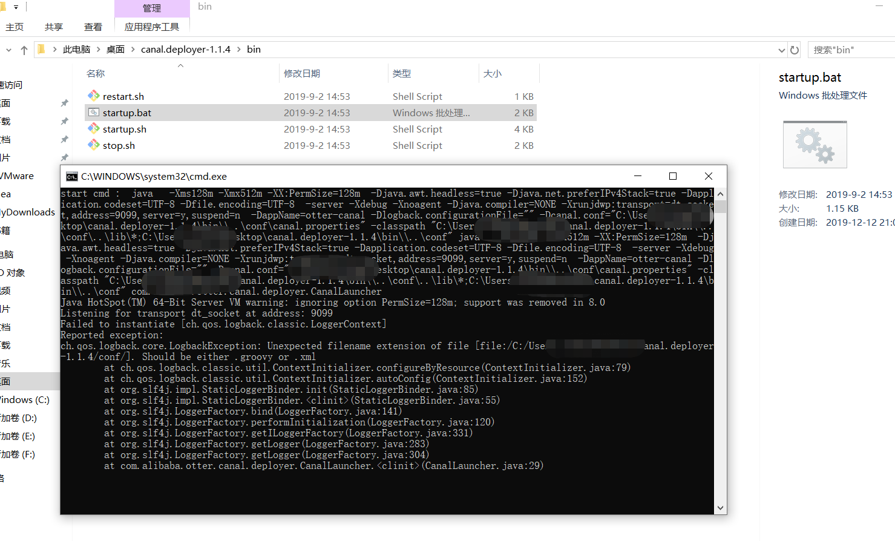Expand chevron after canal.deployer-1.1.4 breadcrumb
The image size is (895, 541).
239,50
